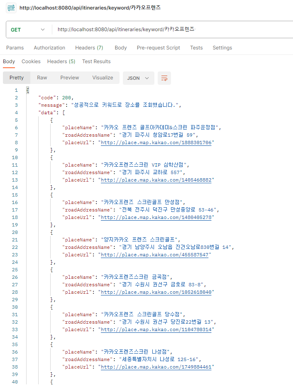
Task: Click roadAddressName value "전북 전주시 덕진구 만성중앙로 53-46"
Action: (168, 210)
